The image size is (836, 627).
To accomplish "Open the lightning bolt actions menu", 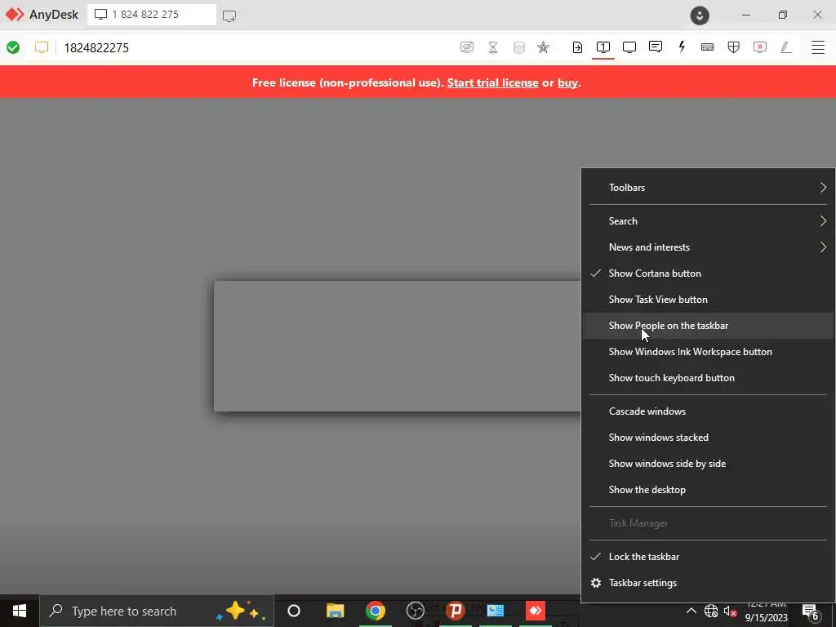I will tap(682, 47).
